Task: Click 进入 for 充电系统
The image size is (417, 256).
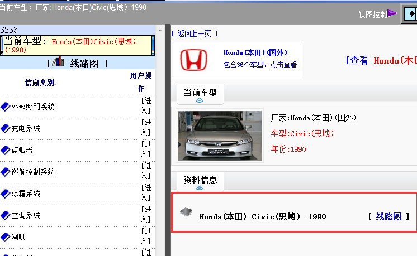Action: point(146,127)
